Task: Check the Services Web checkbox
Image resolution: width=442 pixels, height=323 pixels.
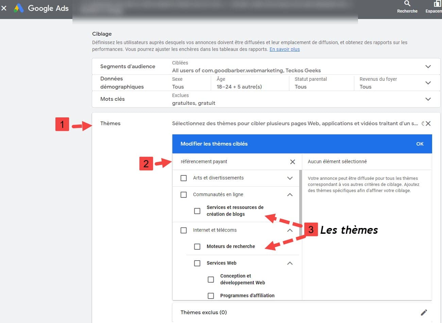Action: pos(197,263)
